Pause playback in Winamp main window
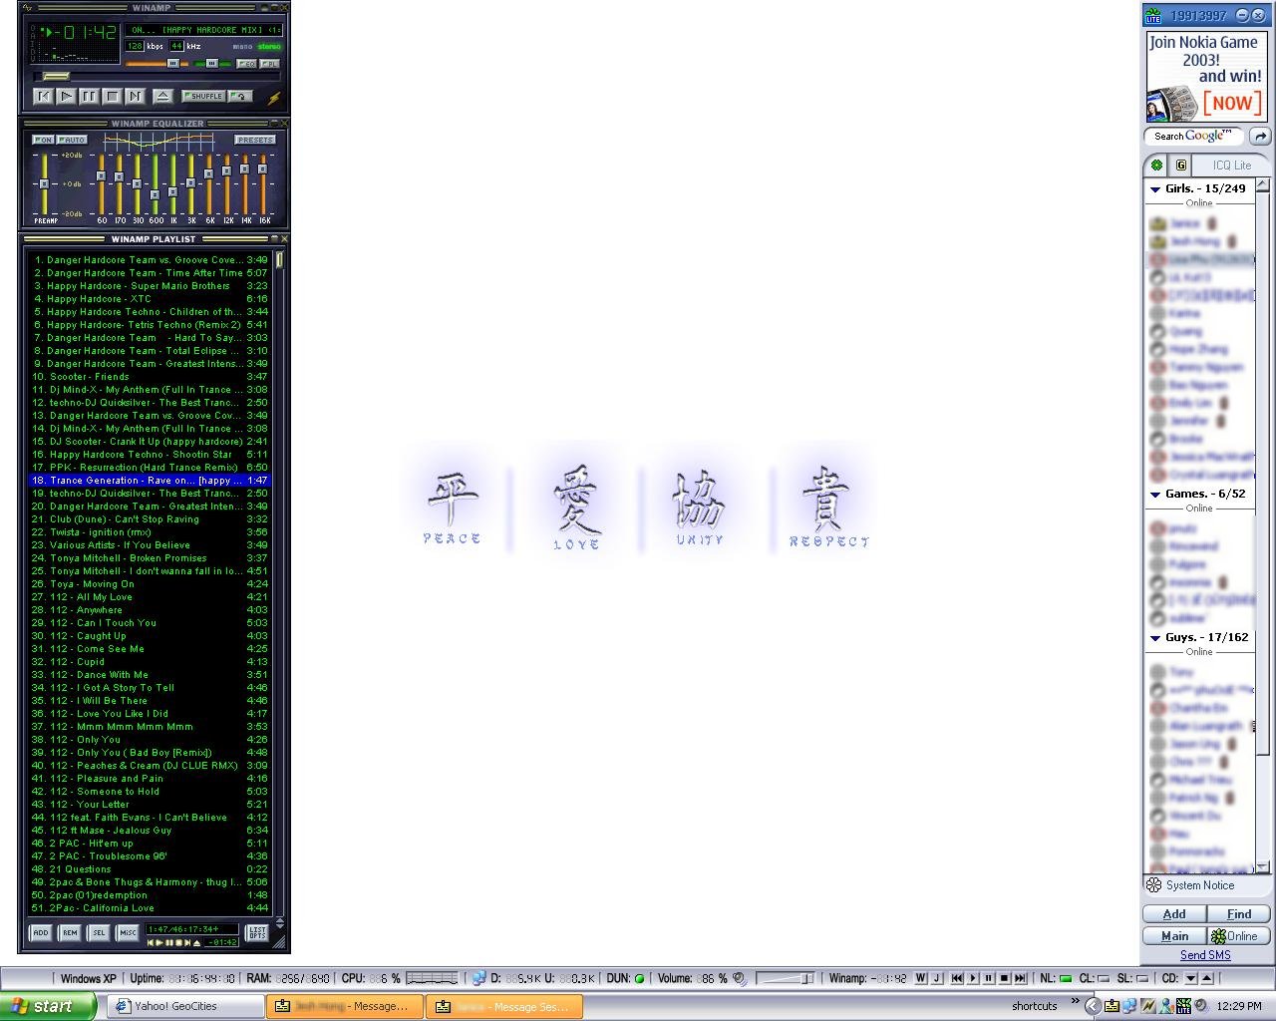Image resolution: width=1276 pixels, height=1021 pixels. tap(89, 96)
